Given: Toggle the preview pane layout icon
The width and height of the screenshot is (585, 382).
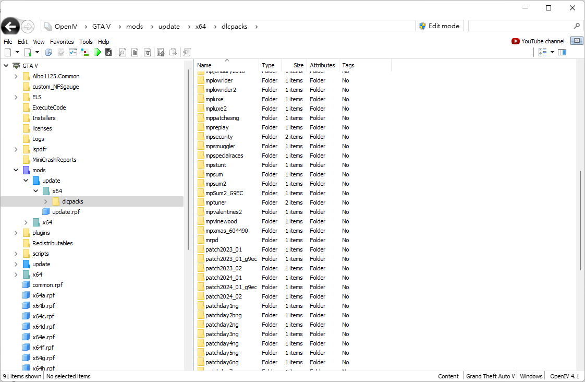Looking at the screenshot, I should pos(562,52).
